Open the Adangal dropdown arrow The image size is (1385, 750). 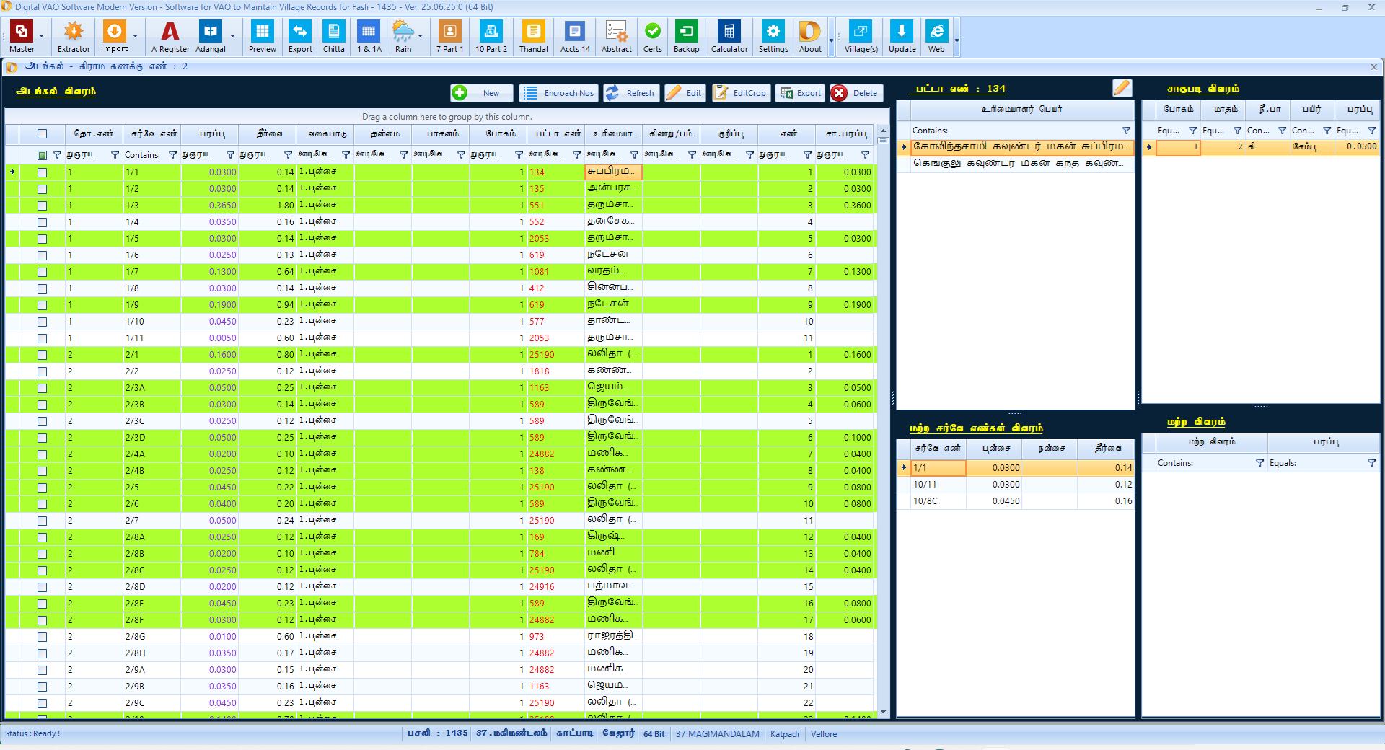coord(232,36)
